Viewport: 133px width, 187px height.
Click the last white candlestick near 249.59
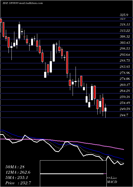[x=105, y=110]
